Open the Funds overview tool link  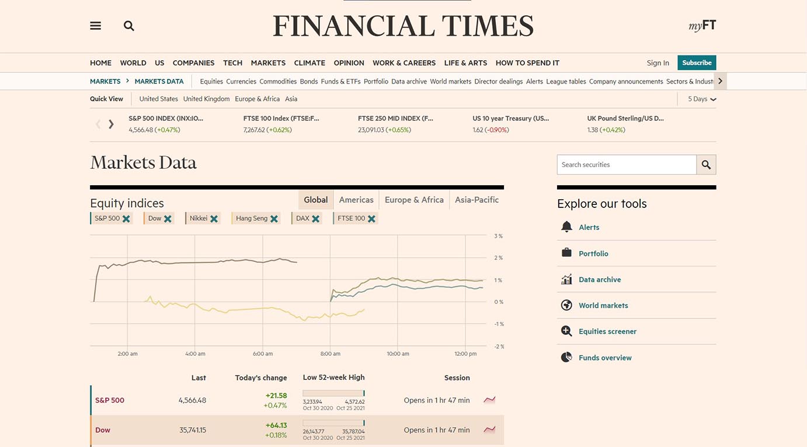pos(605,358)
